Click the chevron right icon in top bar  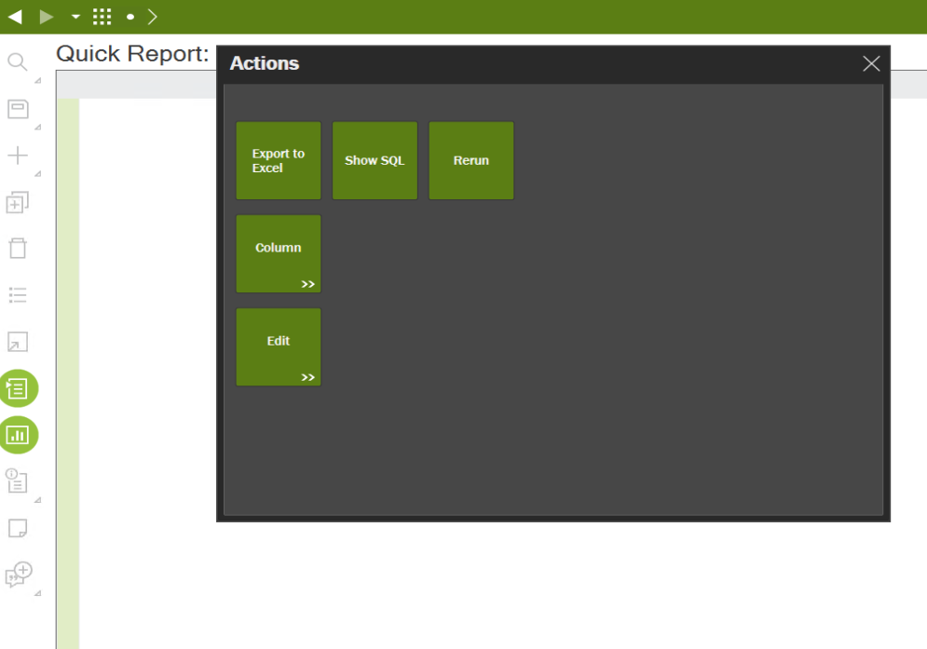153,17
